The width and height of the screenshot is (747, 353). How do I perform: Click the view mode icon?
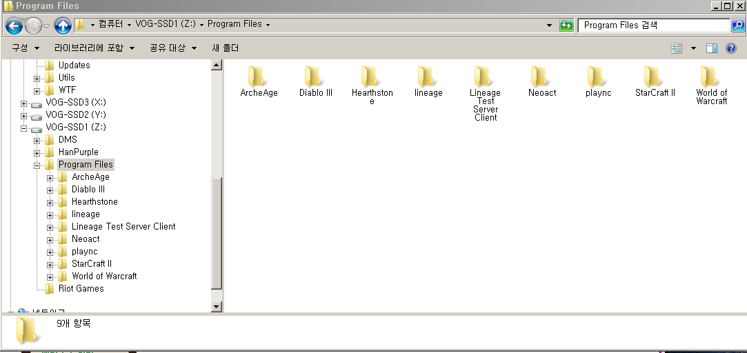point(677,48)
